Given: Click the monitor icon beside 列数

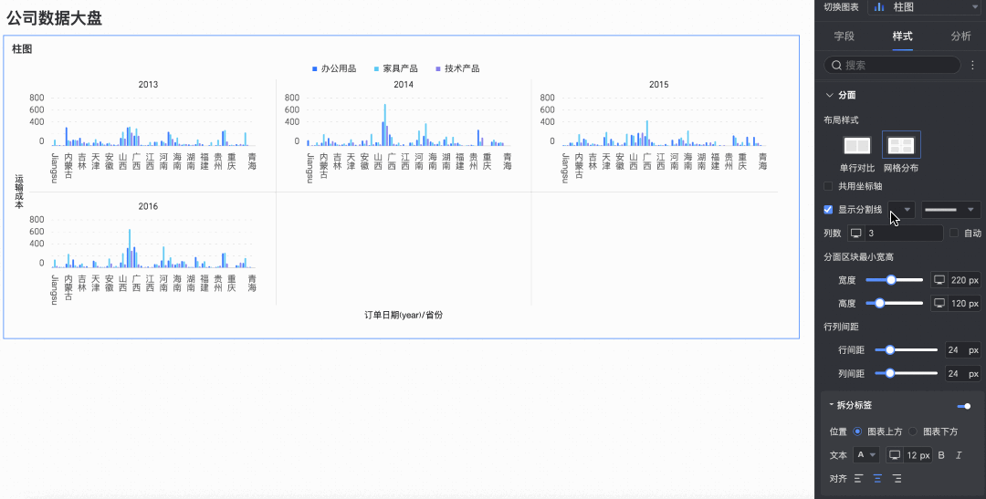Looking at the screenshot, I should pos(855,234).
